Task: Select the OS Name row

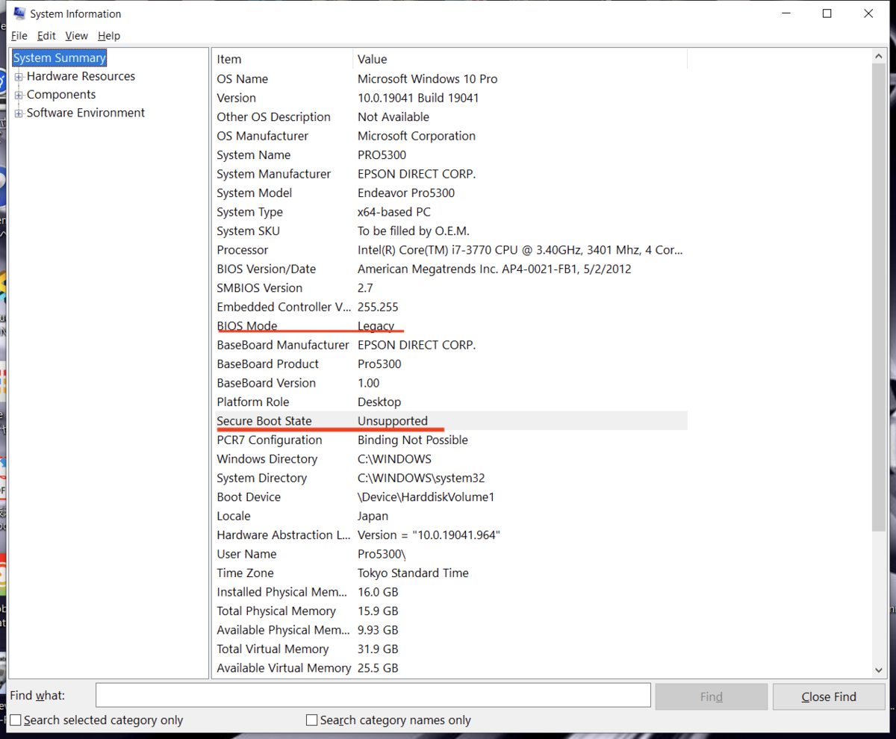Action: point(451,79)
